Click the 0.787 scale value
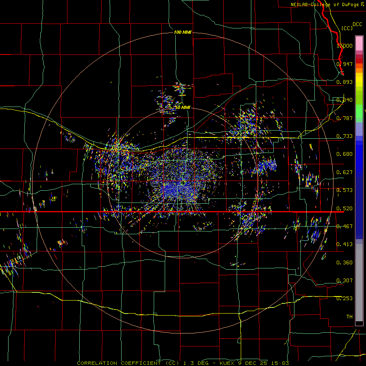Image resolution: width=366 pixels, height=366 pixels. coord(344,118)
